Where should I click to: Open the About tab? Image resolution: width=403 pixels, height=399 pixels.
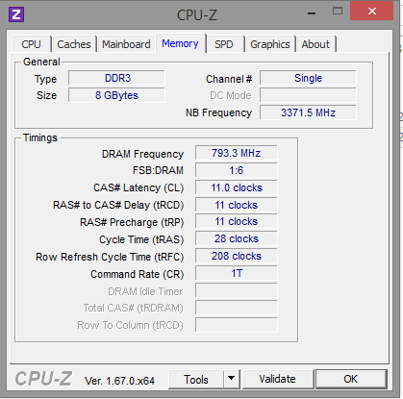point(315,44)
